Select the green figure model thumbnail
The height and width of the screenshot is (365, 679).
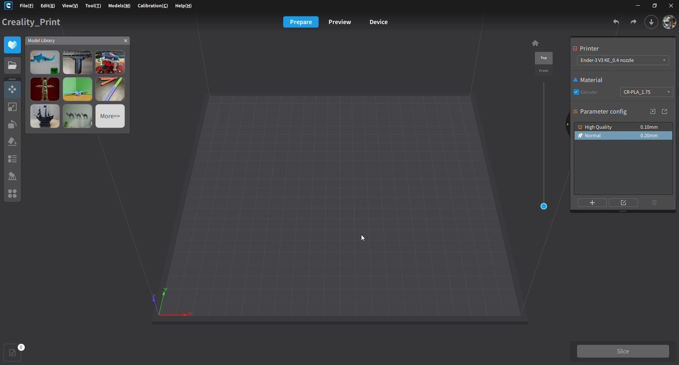coord(45,89)
